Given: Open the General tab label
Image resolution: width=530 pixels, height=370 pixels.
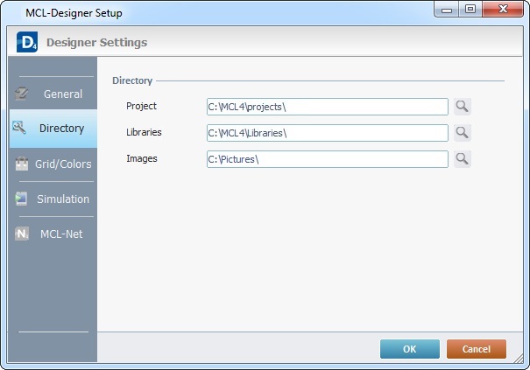Looking at the screenshot, I should click(x=63, y=94).
